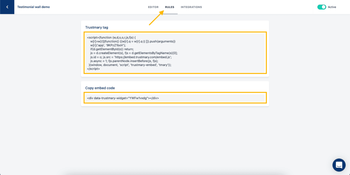Click the Trustmary tag script code box

(x=175, y=53)
